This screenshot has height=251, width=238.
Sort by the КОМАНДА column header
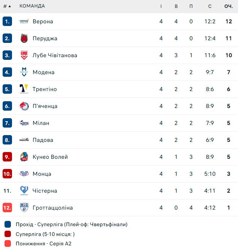point(32,6)
